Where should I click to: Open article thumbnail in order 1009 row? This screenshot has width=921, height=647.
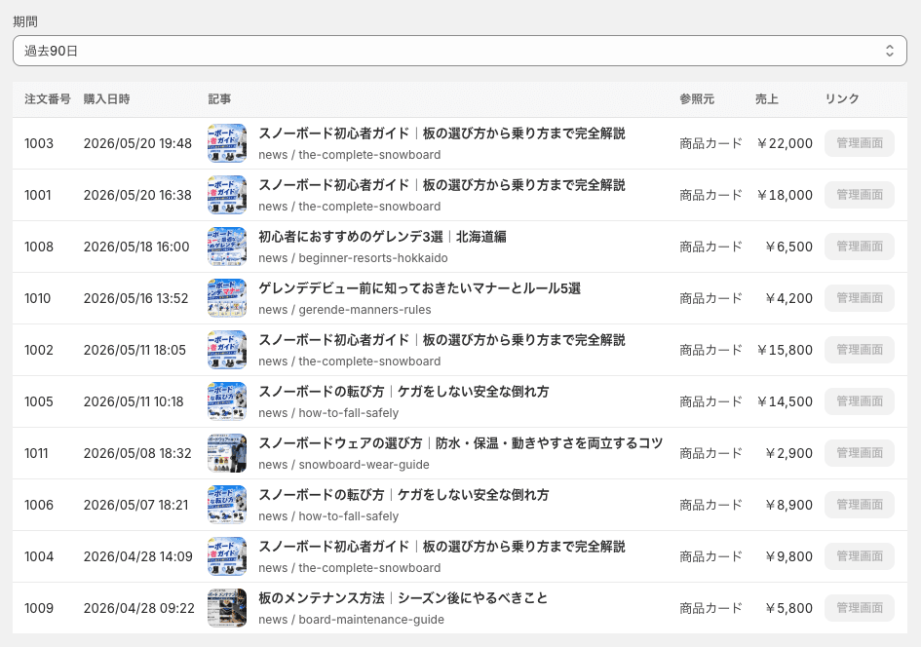pyautogui.click(x=227, y=608)
